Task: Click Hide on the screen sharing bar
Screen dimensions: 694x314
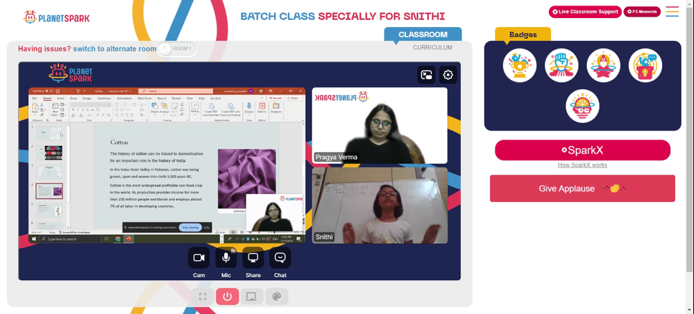Action: (206, 227)
